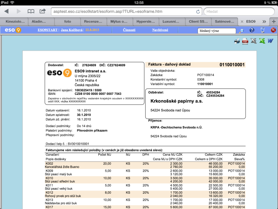278x209 pixels.
Task: Click row K010 Stůl psací střední buk
Action: pos(145,180)
